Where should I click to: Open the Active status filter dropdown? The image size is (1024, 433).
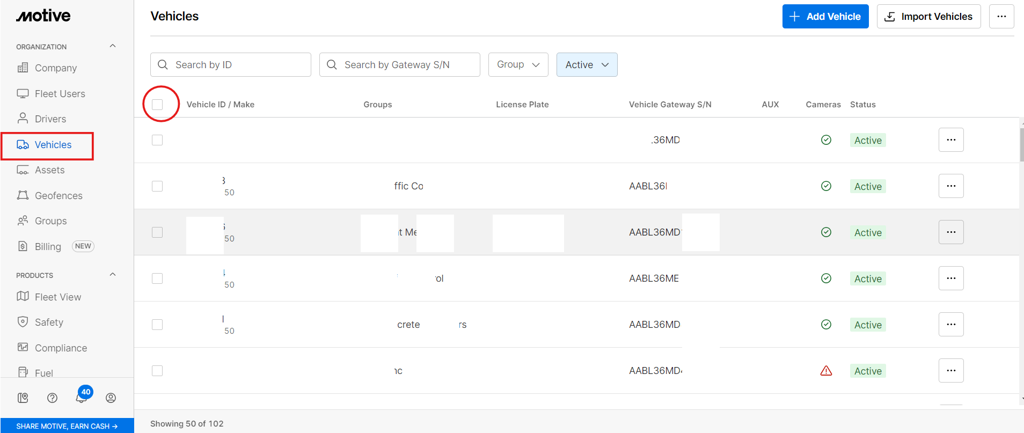(x=587, y=64)
